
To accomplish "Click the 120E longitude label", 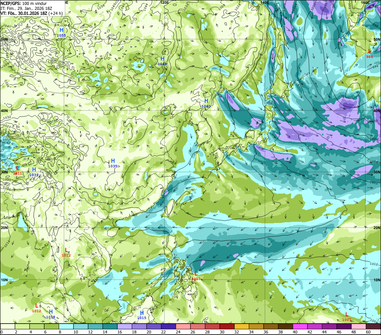I will pos(165,2).
